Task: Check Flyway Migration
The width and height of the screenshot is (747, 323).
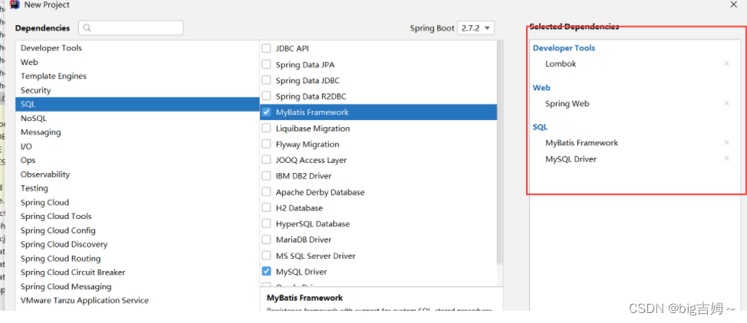Action: click(266, 144)
